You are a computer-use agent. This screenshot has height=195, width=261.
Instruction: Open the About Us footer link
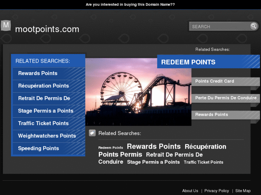190,191
